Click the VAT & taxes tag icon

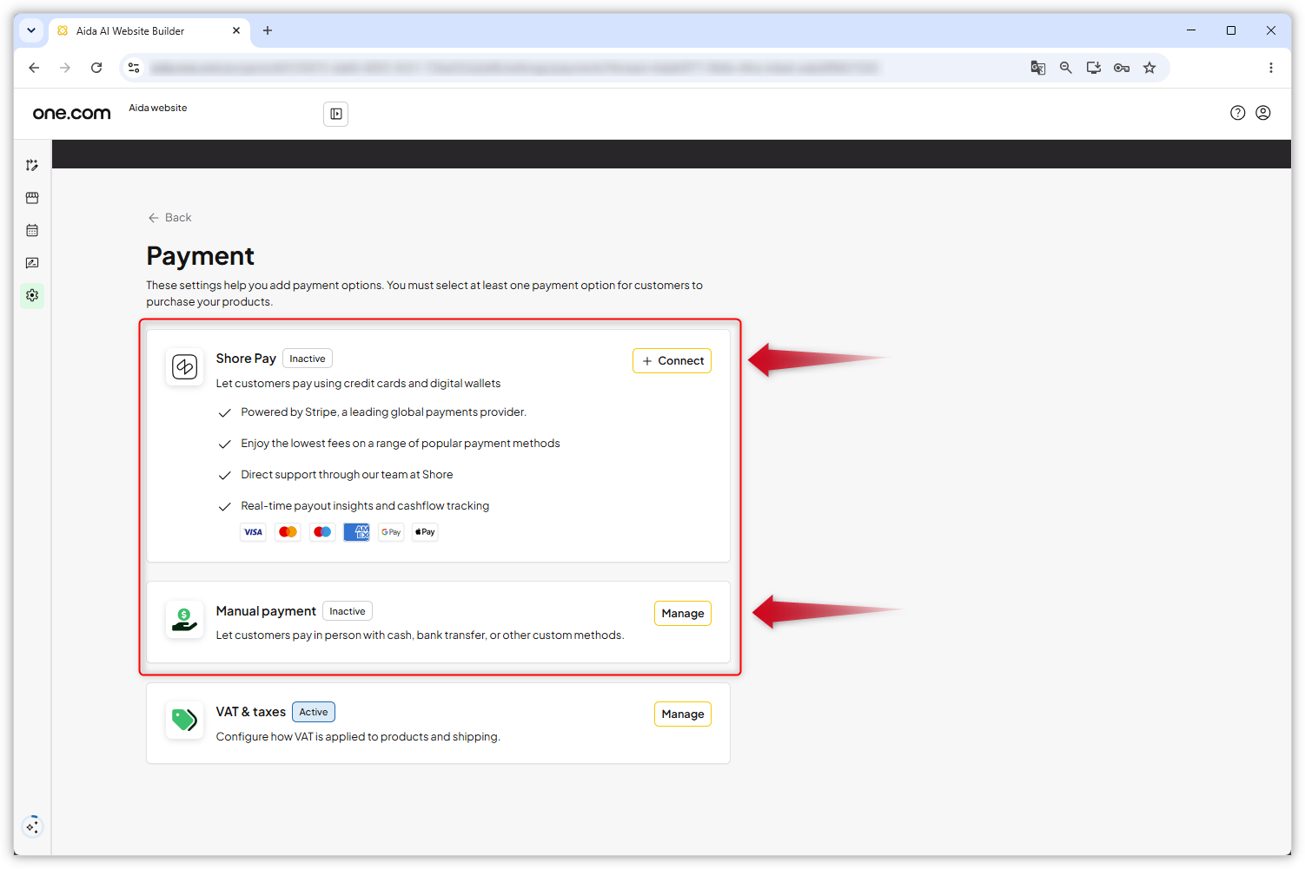tap(184, 721)
